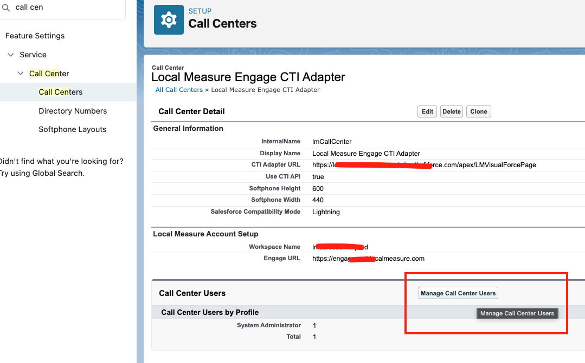Select the Call Center sidebar label

(49, 74)
